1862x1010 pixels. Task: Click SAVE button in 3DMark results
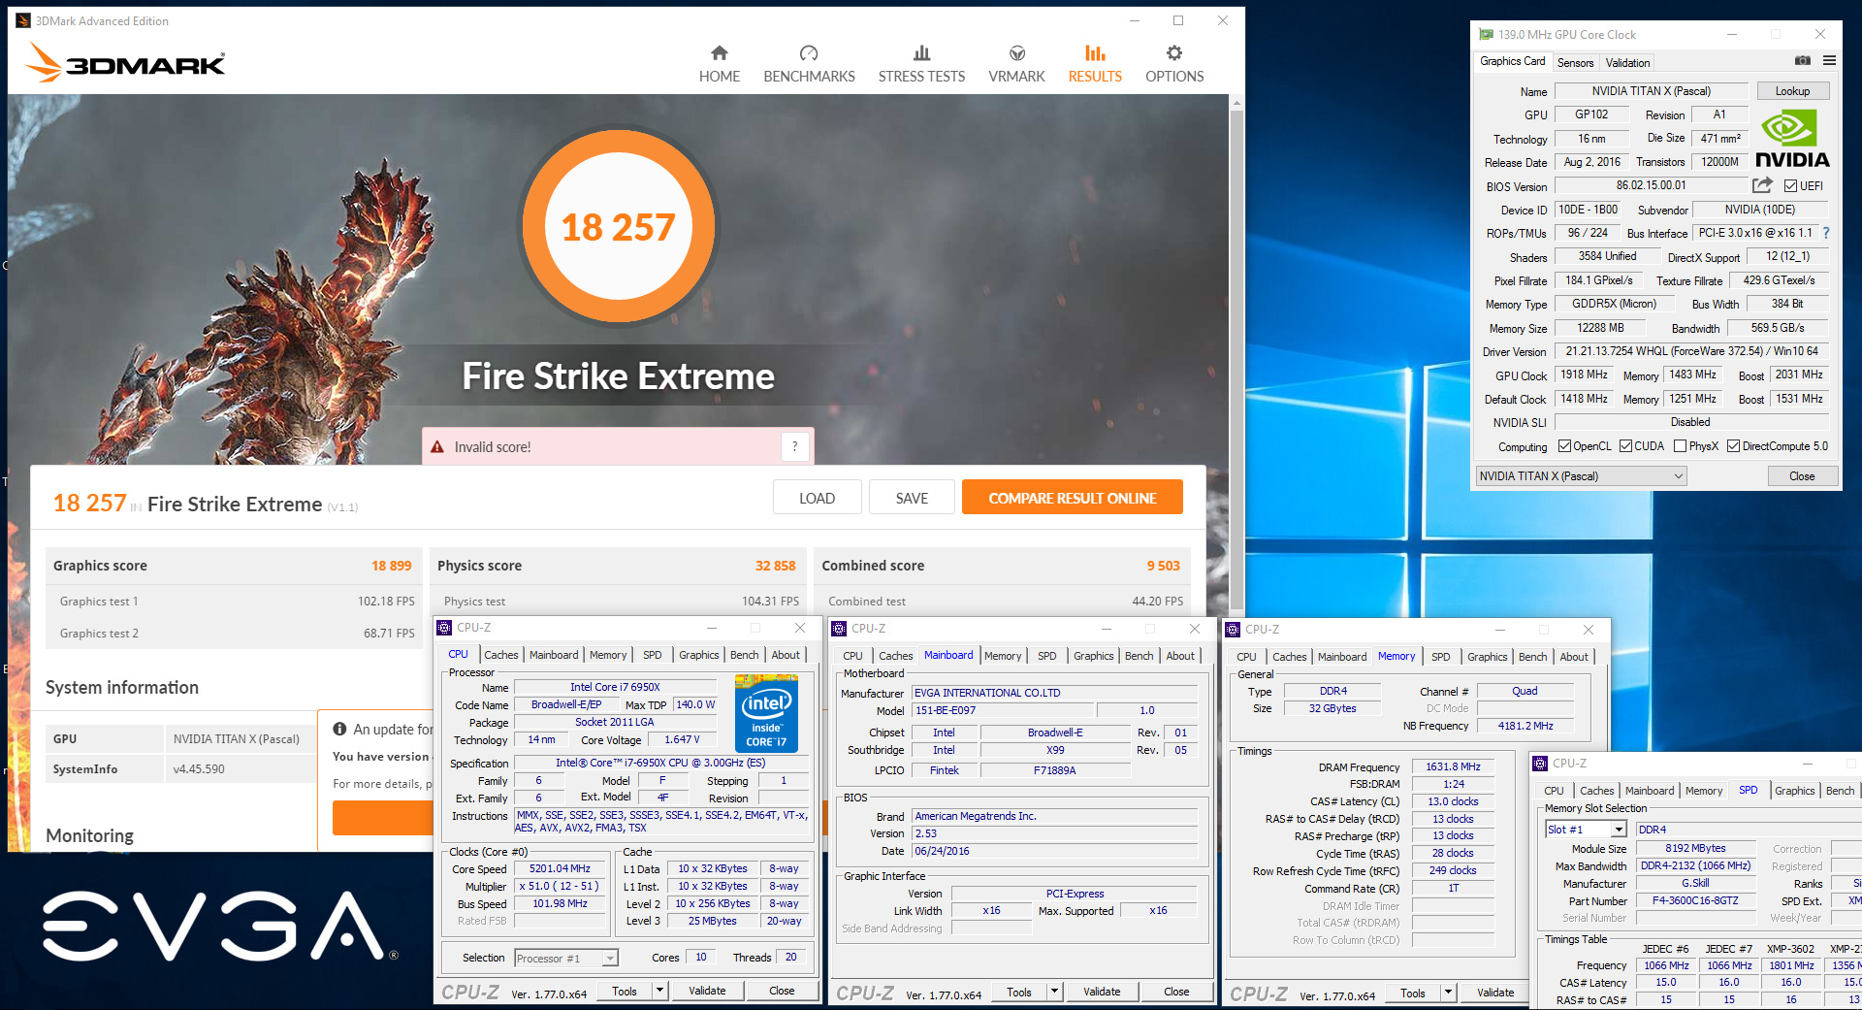[x=912, y=498]
